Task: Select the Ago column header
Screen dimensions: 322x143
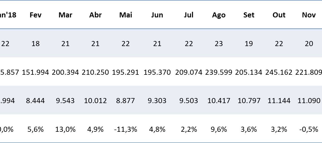Action: [219, 15]
